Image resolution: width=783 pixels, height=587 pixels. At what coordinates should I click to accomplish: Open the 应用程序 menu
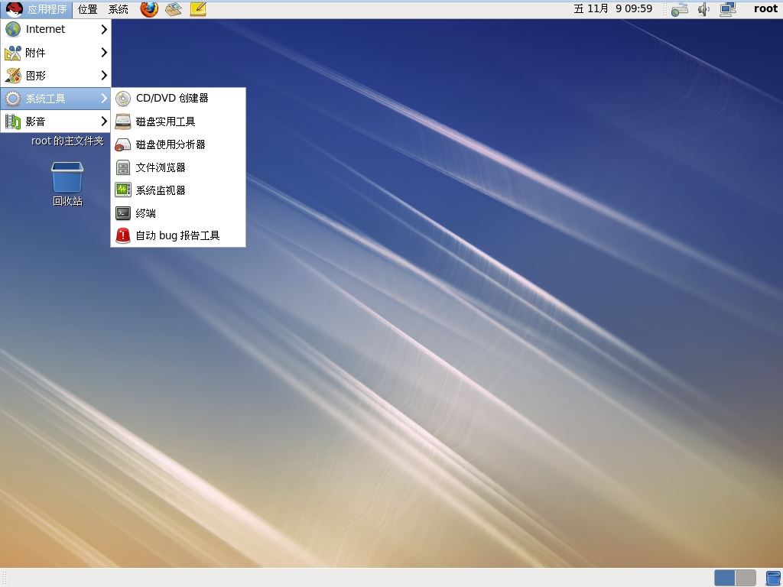click(x=37, y=9)
